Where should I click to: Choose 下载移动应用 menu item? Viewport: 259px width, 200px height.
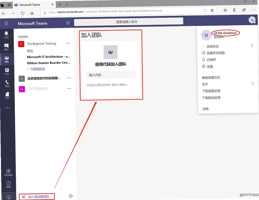(x=211, y=98)
